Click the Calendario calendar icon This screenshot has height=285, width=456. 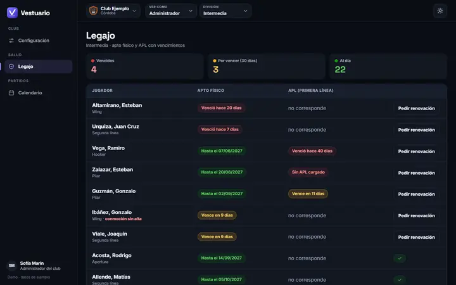[11, 92]
